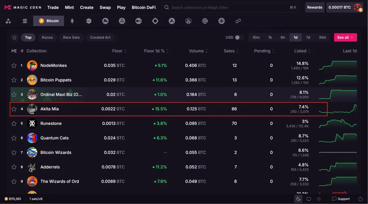The height and width of the screenshot is (204, 368).
Task: Click the selected Bitcoin chain button
Action: [x=48, y=21]
